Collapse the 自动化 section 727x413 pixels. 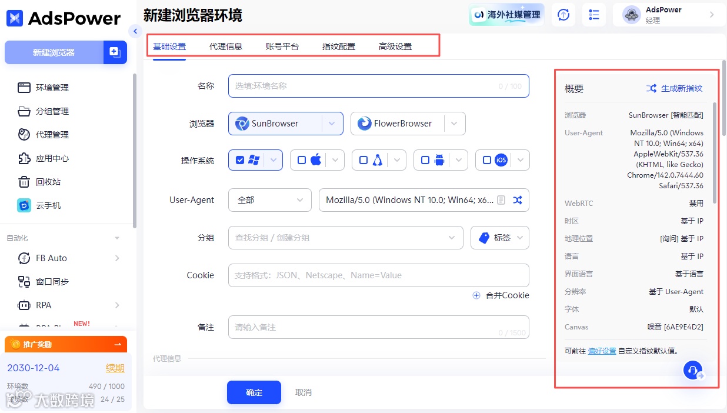tap(117, 238)
